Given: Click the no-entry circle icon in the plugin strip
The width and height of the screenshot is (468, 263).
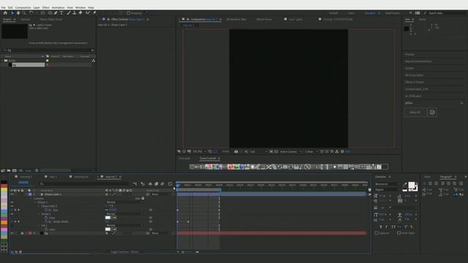Looking at the screenshot, I should tap(307, 167).
